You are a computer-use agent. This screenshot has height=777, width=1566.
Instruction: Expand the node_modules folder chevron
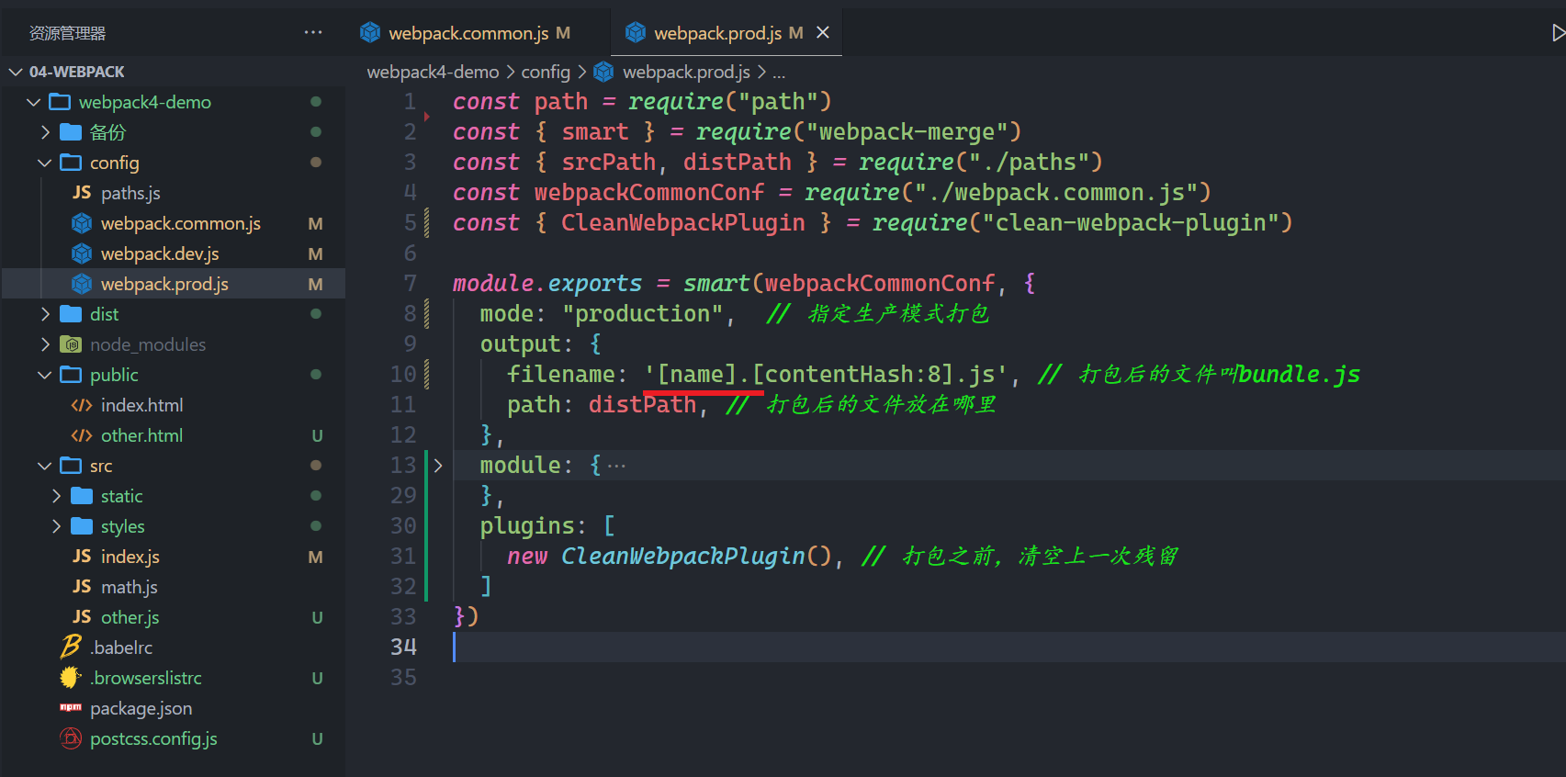45,344
